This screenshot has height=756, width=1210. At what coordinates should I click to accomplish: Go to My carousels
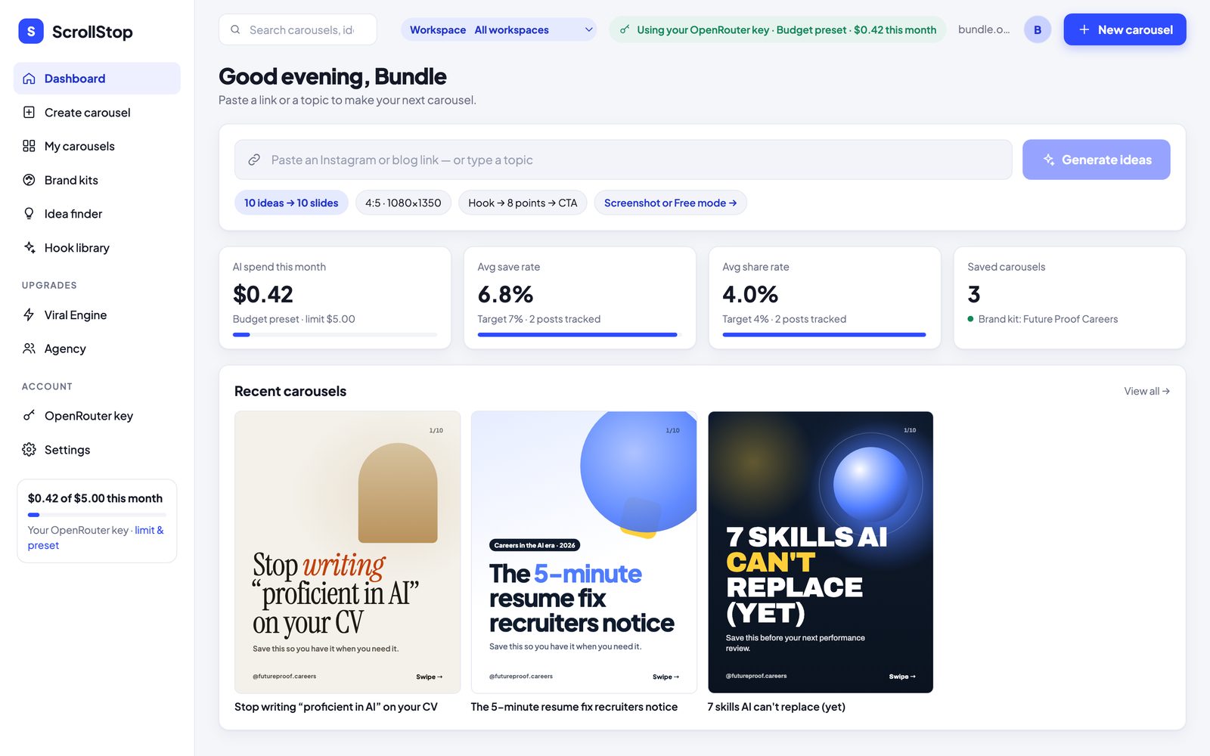click(97, 146)
